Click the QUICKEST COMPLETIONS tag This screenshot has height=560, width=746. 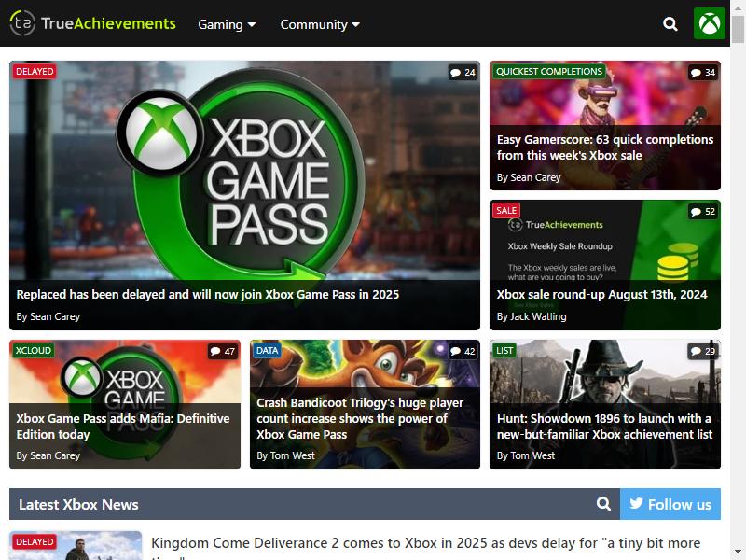(549, 72)
